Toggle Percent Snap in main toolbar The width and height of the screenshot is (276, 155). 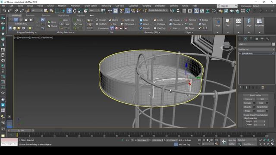click(133, 11)
